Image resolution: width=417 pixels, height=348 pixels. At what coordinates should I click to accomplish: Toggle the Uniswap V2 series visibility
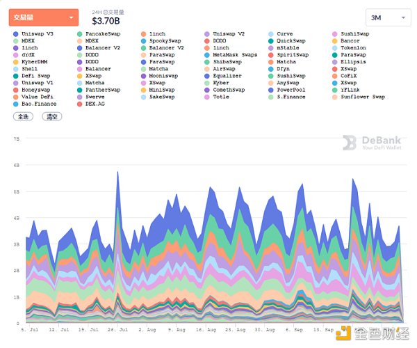point(229,33)
